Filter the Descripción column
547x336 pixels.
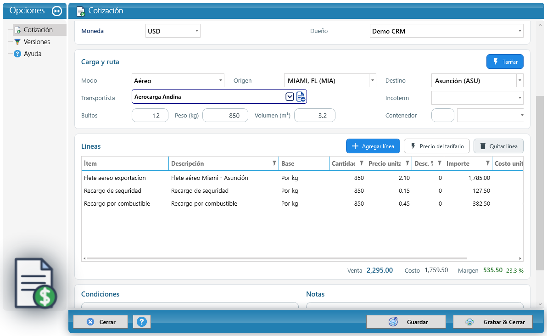(x=274, y=163)
